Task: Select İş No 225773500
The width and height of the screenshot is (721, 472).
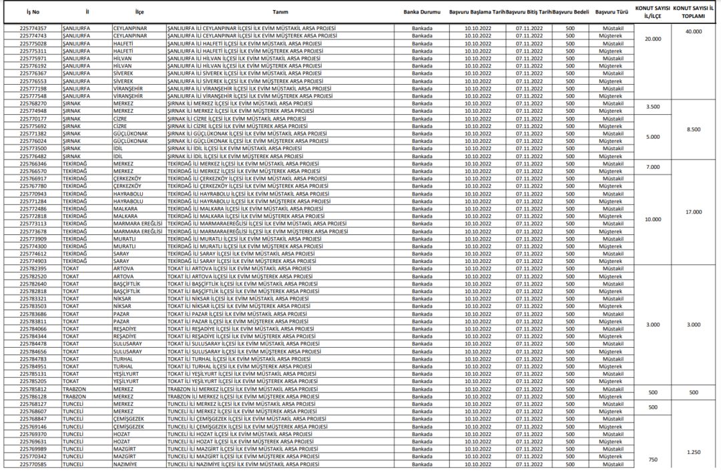Action: (33, 149)
